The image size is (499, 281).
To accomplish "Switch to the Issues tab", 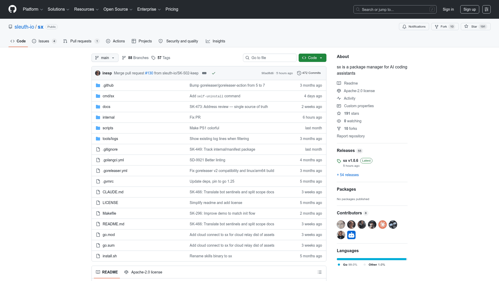I will pyautogui.click(x=44, y=41).
